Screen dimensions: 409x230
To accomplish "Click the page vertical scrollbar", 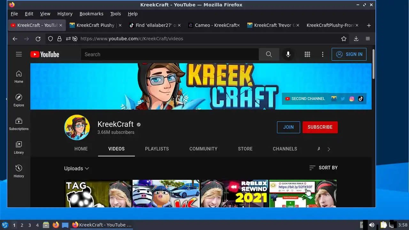I will tap(373, 65).
